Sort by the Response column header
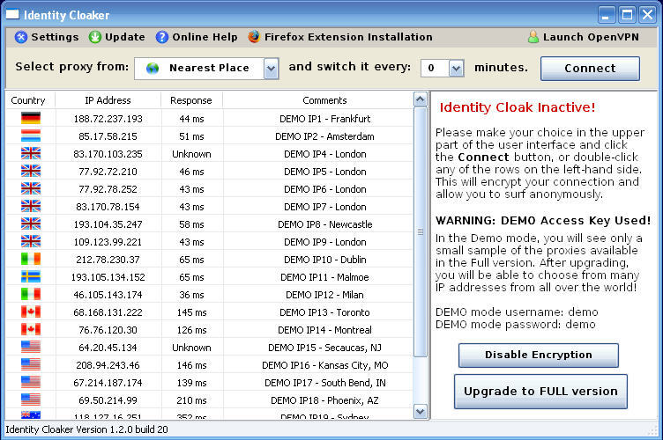Image resolution: width=663 pixels, height=440 pixels. point(191,100)
